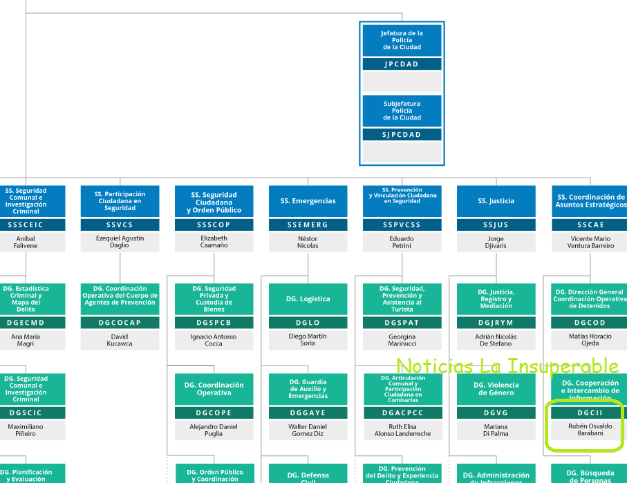This screenshot has height=483, width=627.
Task: Click the DGSPAT code label
Action: 402,323
